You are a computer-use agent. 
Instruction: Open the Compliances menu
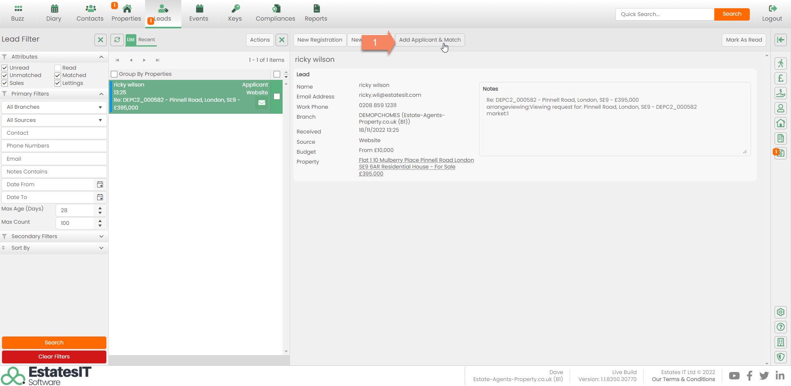click(275, 13)
